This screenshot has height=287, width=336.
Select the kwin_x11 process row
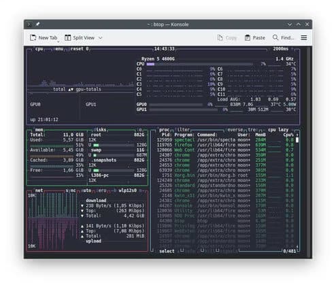[x=225, y=196]
